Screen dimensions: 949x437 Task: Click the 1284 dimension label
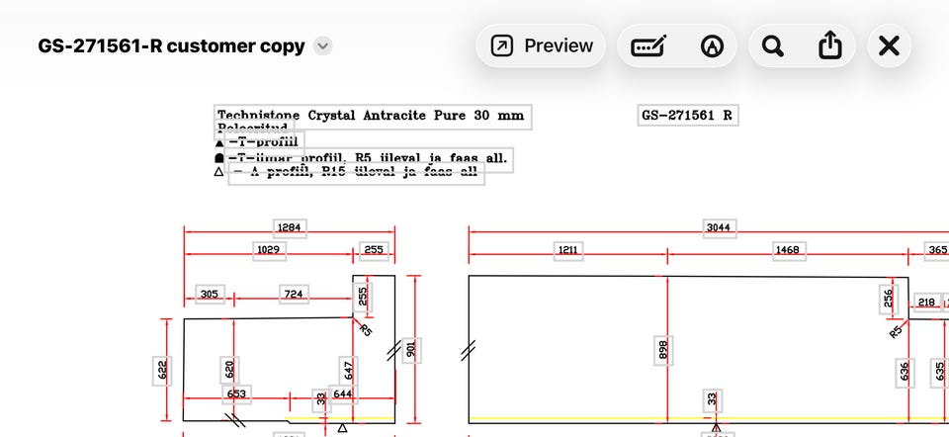click(290, 228)
